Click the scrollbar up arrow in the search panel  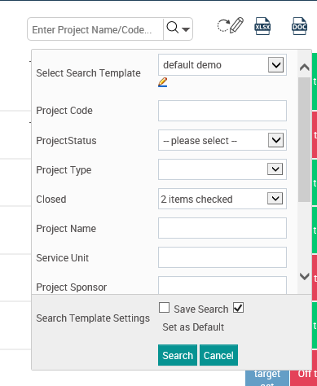(305, 67)
